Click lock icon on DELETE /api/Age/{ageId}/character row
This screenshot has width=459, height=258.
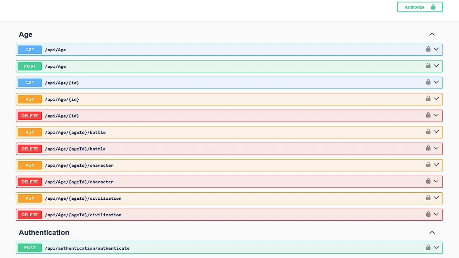[x=428, y=182]
